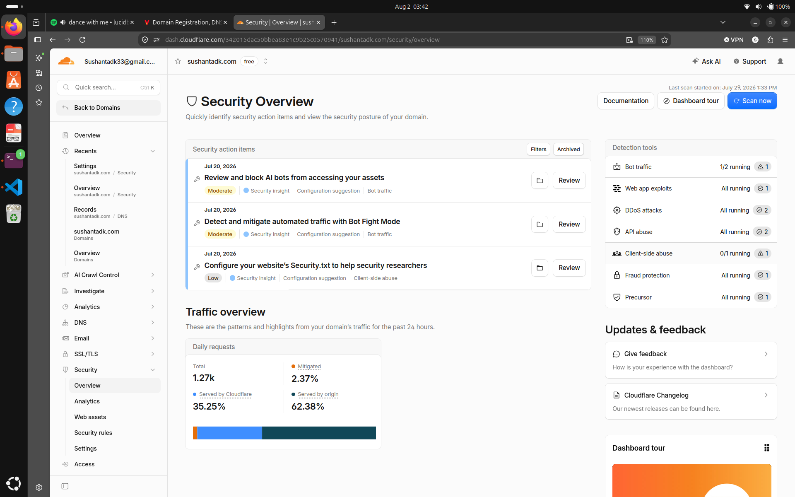The width and height of the screenshot is (795, 497).
Task: Open the user profile icon
Action: tap(781, 61)
